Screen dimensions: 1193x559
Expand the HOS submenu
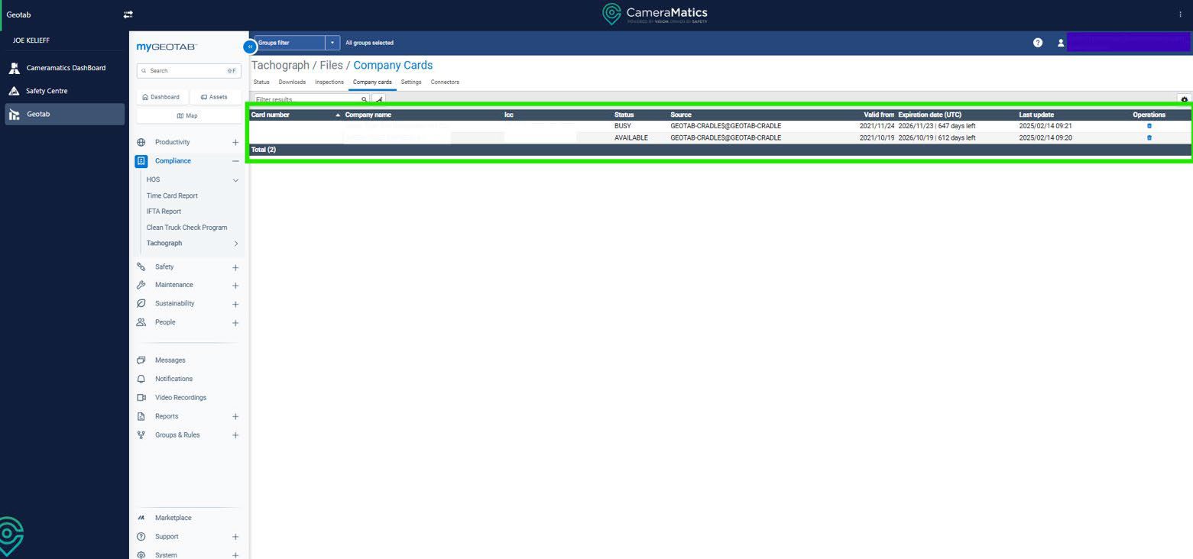click(x=235, y=180)
